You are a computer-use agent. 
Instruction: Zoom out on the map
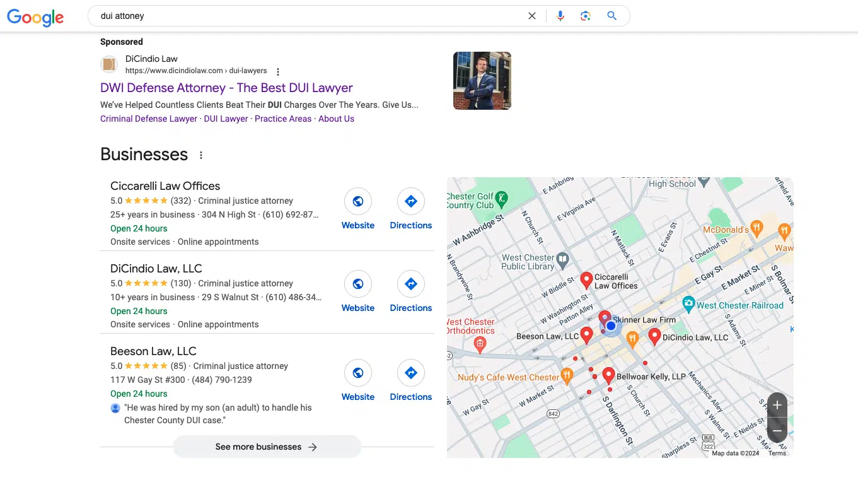click(777, 431)
